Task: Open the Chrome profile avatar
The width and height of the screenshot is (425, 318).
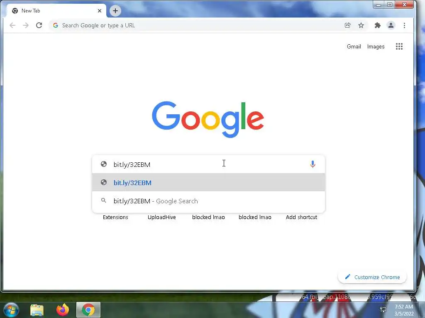Action: [x=391, y=25]
